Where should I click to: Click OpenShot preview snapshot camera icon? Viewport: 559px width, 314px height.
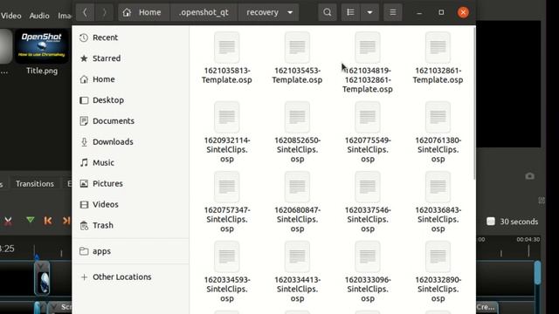click(x=530, y=176)
